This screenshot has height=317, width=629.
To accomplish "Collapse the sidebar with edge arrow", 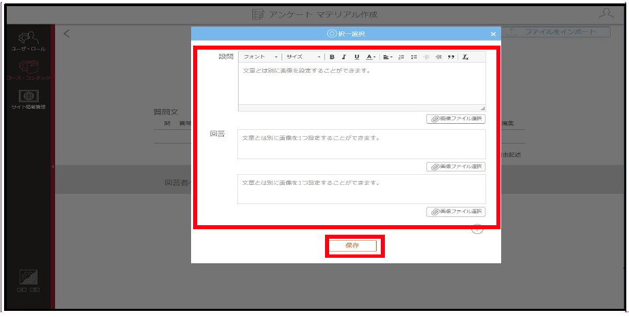I will click(x=53, y=166).
